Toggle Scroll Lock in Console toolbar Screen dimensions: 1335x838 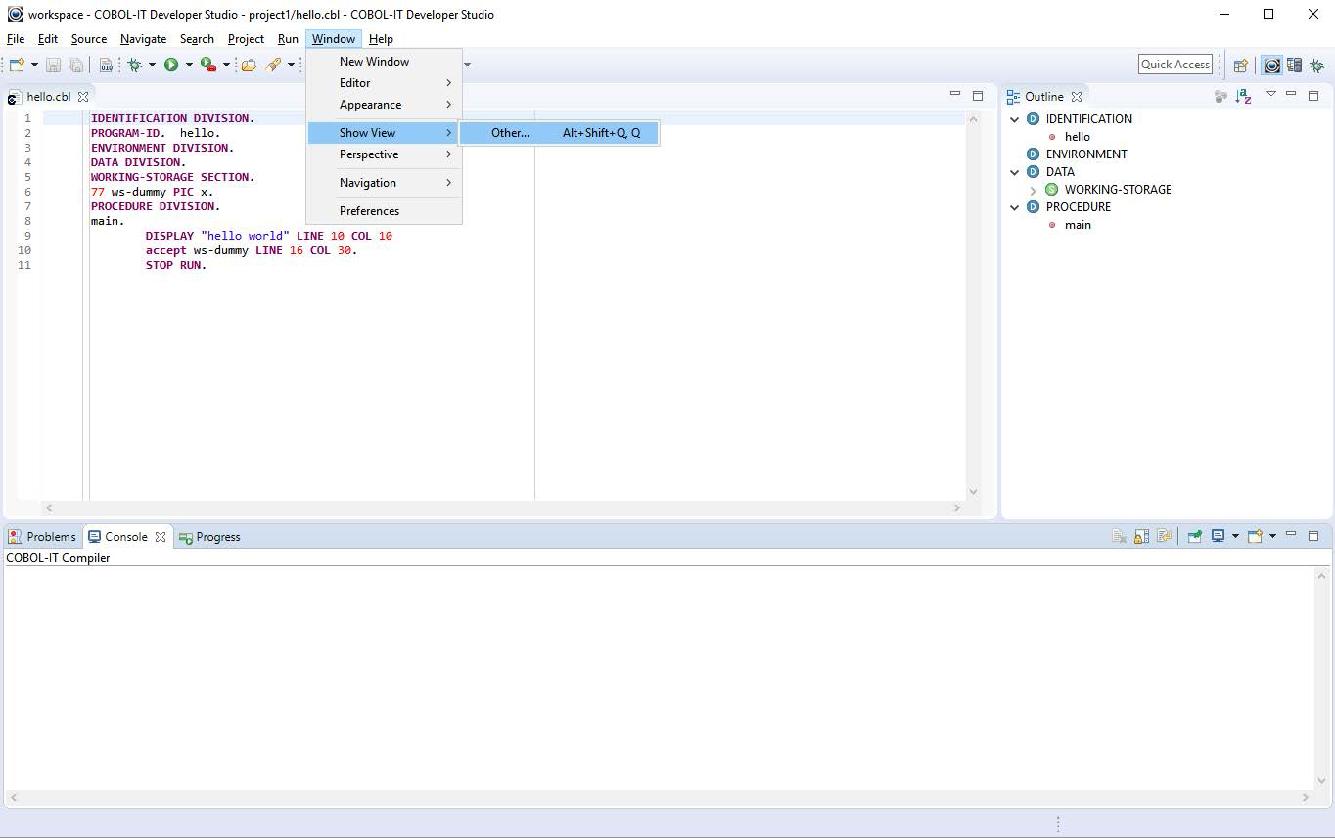click(x=1141, y=536)
